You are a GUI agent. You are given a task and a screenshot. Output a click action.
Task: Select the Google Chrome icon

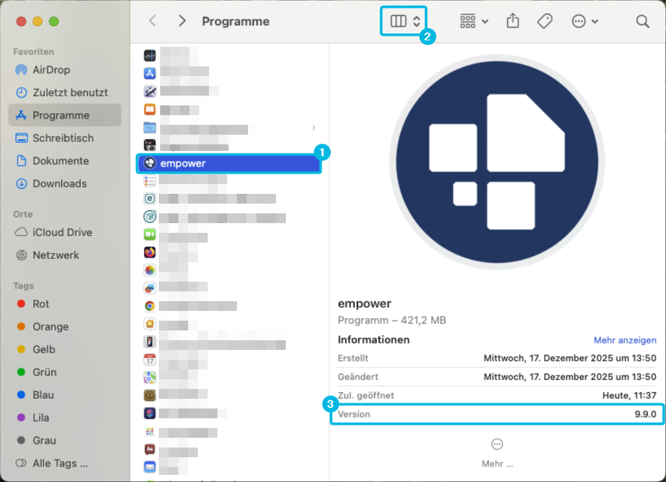click(x=150, y=306)
